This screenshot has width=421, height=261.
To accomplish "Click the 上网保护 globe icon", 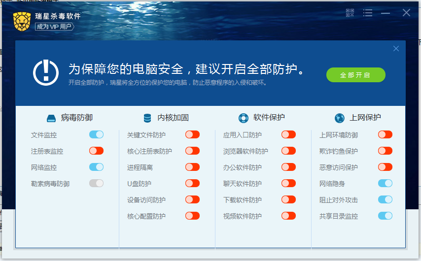I will 339,118.
